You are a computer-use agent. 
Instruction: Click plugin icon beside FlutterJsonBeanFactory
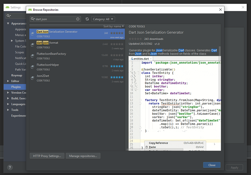pyautogui.click(x=33, y=56)
